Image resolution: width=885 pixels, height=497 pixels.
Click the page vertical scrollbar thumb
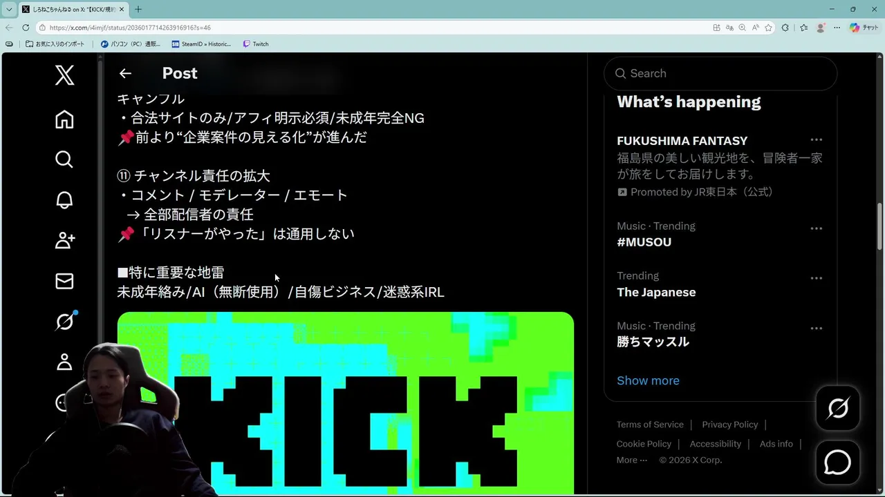[880, 226]
